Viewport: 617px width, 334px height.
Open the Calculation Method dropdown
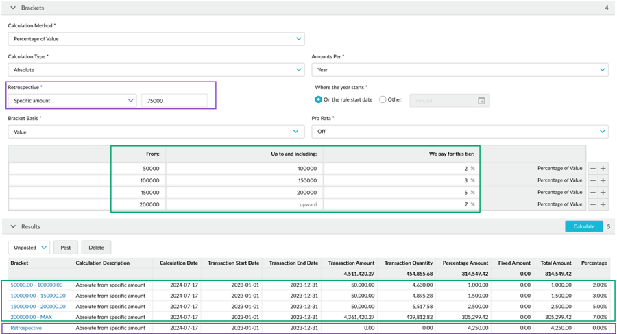(x=156, y=39)
